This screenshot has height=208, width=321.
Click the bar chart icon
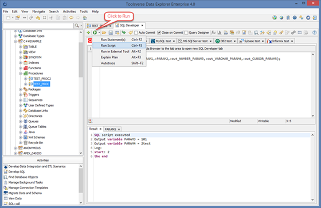[x=220, y=33]
